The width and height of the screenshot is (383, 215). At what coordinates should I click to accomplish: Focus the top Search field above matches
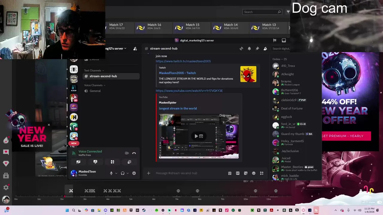(x=262, y=12)
